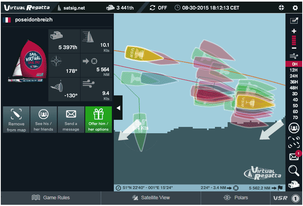Image resolution: width=303 pixels, height=206 pixels.
Task: Click the French flag icon
Action: click(7, 20)
